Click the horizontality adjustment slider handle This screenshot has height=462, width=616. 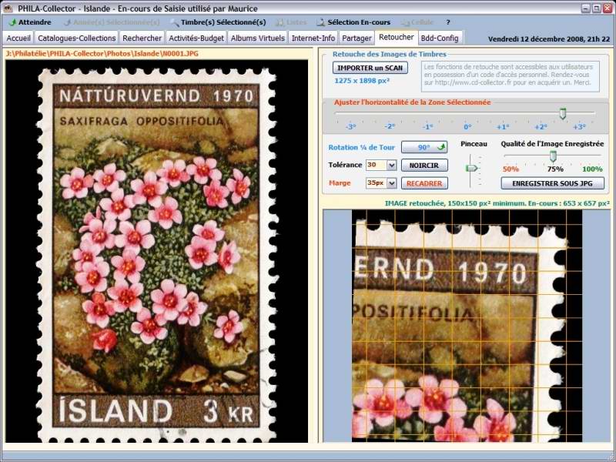click(x=563, y=114)
